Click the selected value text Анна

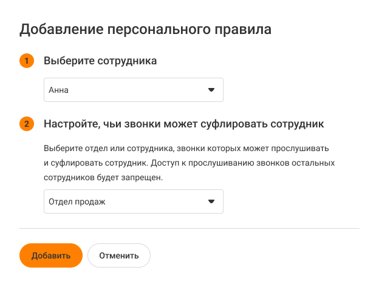point(59,90)
